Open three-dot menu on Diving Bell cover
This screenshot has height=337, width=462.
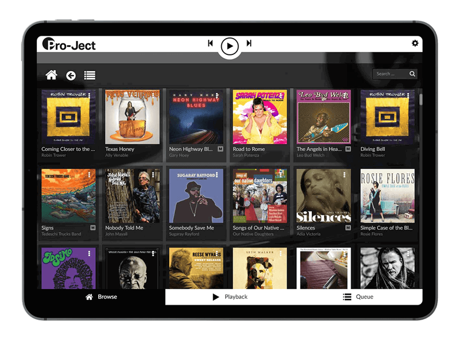pos(408,95)
